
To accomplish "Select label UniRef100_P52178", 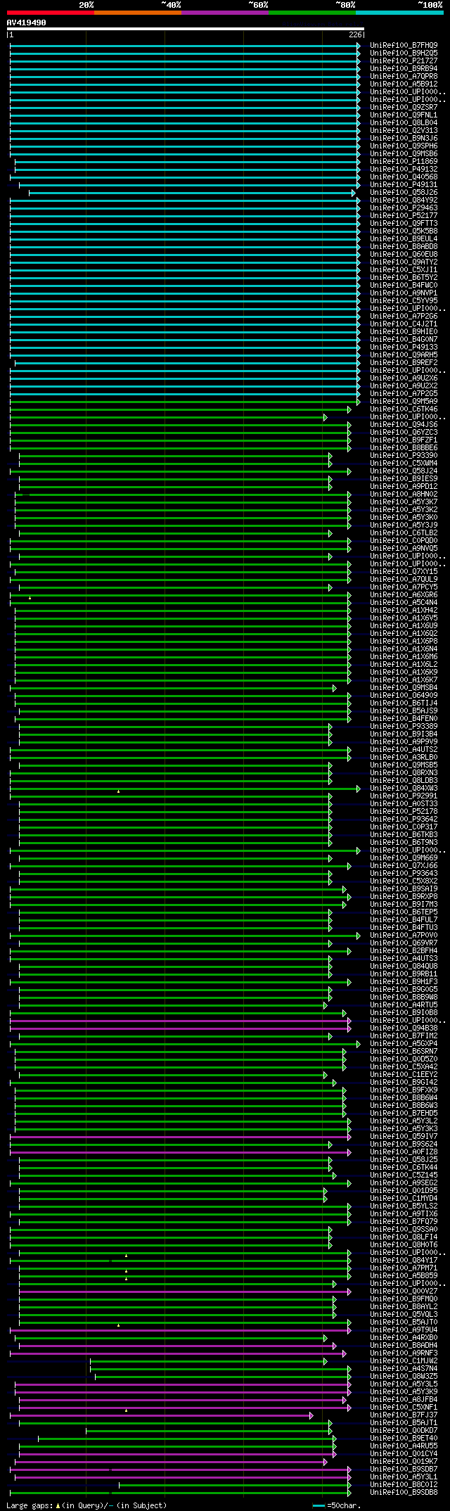I will click(404, 811).
